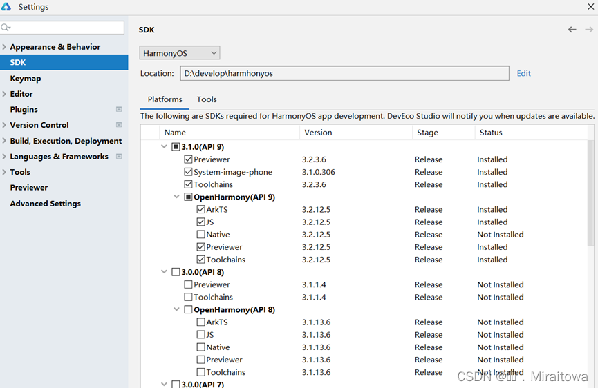598x388 pixels.
Task: Check Previewer 3.1.1.4 checkbox
Action: pyautogui.click(x=188, y=284)
